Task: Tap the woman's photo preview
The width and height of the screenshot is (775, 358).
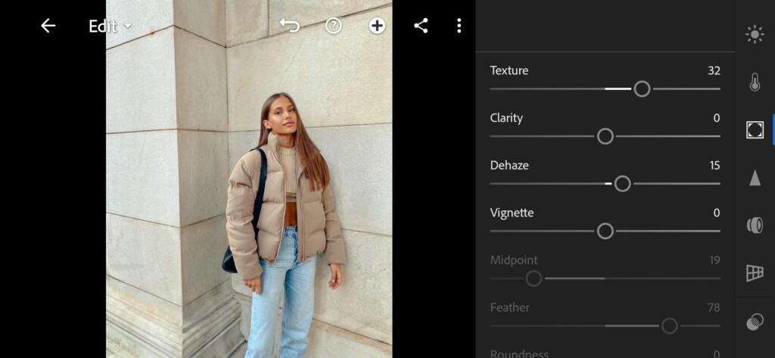Action: [249, 179]
